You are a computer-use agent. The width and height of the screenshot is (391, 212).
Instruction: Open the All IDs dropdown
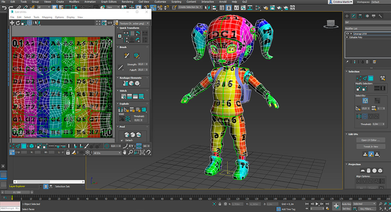pos(107,153)
